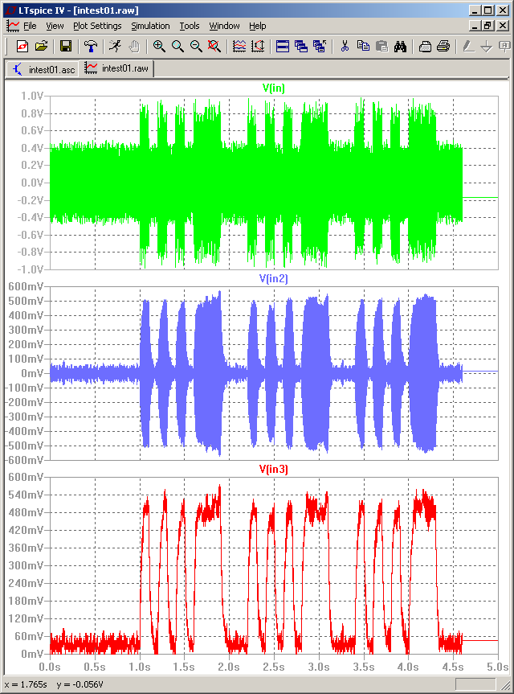514x694 pixels.
Task: Click the Tile Windows icon
Action: point(283,47)
